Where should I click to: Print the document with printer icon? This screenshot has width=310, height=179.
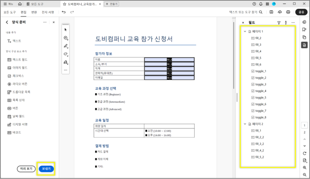pos(288,12)
